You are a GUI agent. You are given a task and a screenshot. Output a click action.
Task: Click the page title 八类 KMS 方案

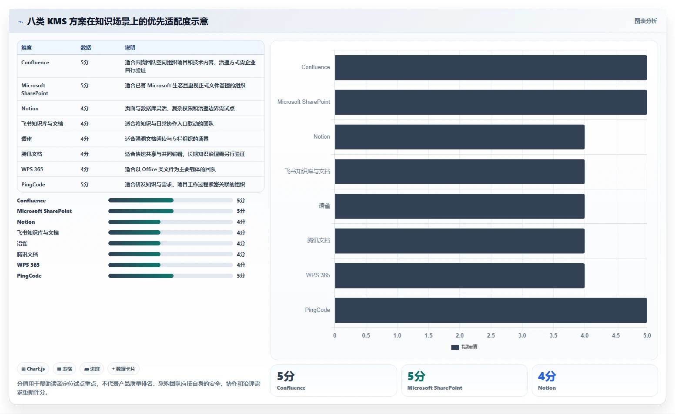tap(117, 21)
